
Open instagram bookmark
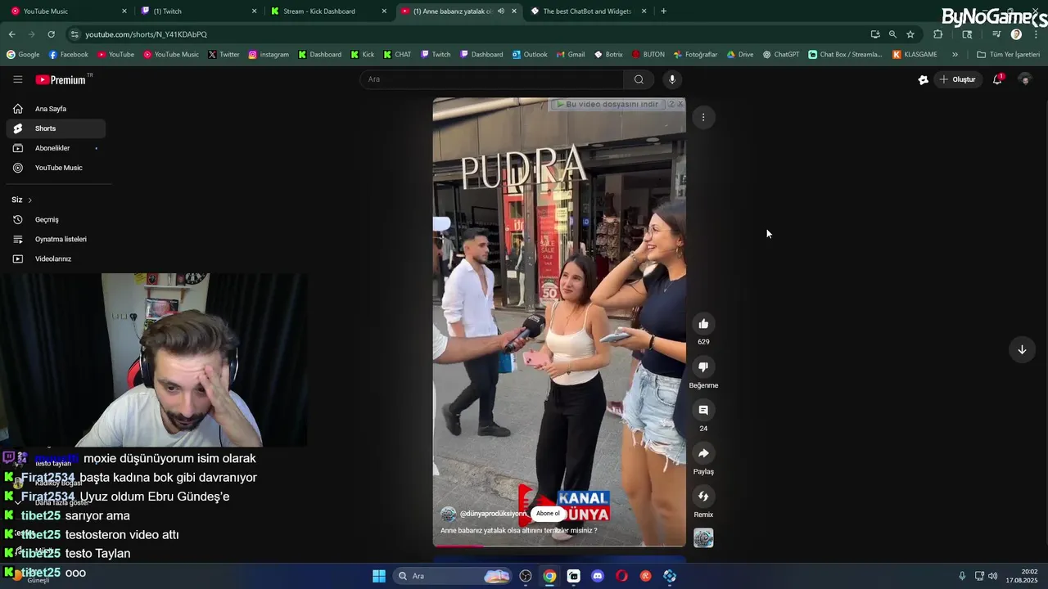(x=269, y=55)
